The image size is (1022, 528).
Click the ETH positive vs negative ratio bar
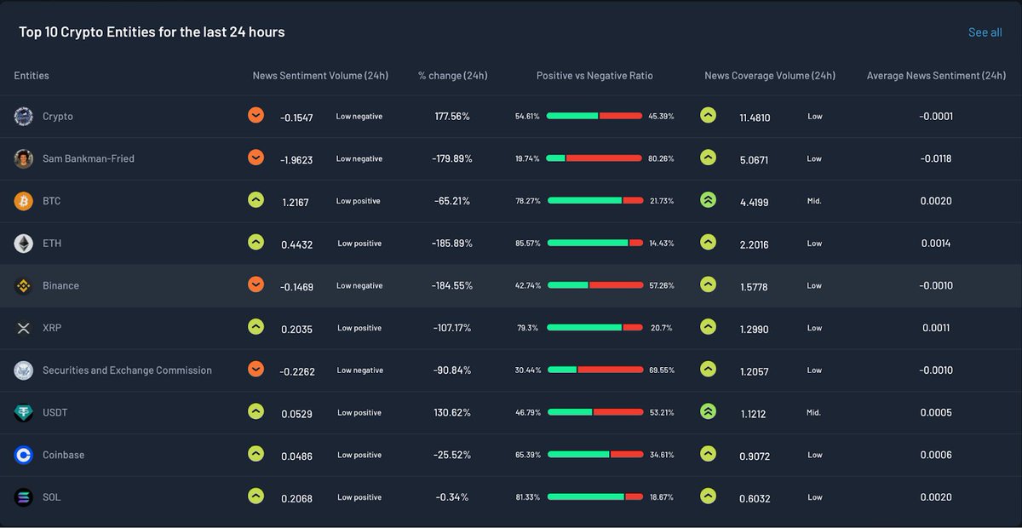tap(594, 243)
